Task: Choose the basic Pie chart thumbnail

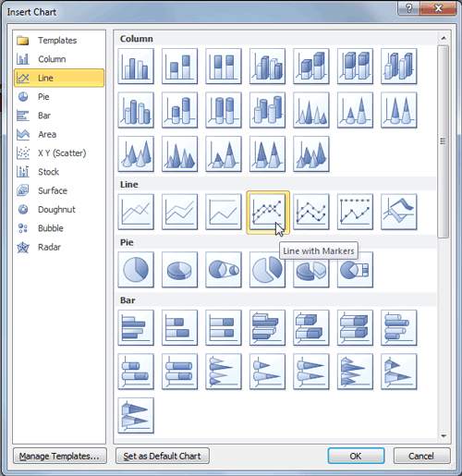Action: (136, 270)
